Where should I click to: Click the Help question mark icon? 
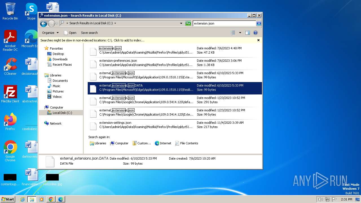(256, 33)
